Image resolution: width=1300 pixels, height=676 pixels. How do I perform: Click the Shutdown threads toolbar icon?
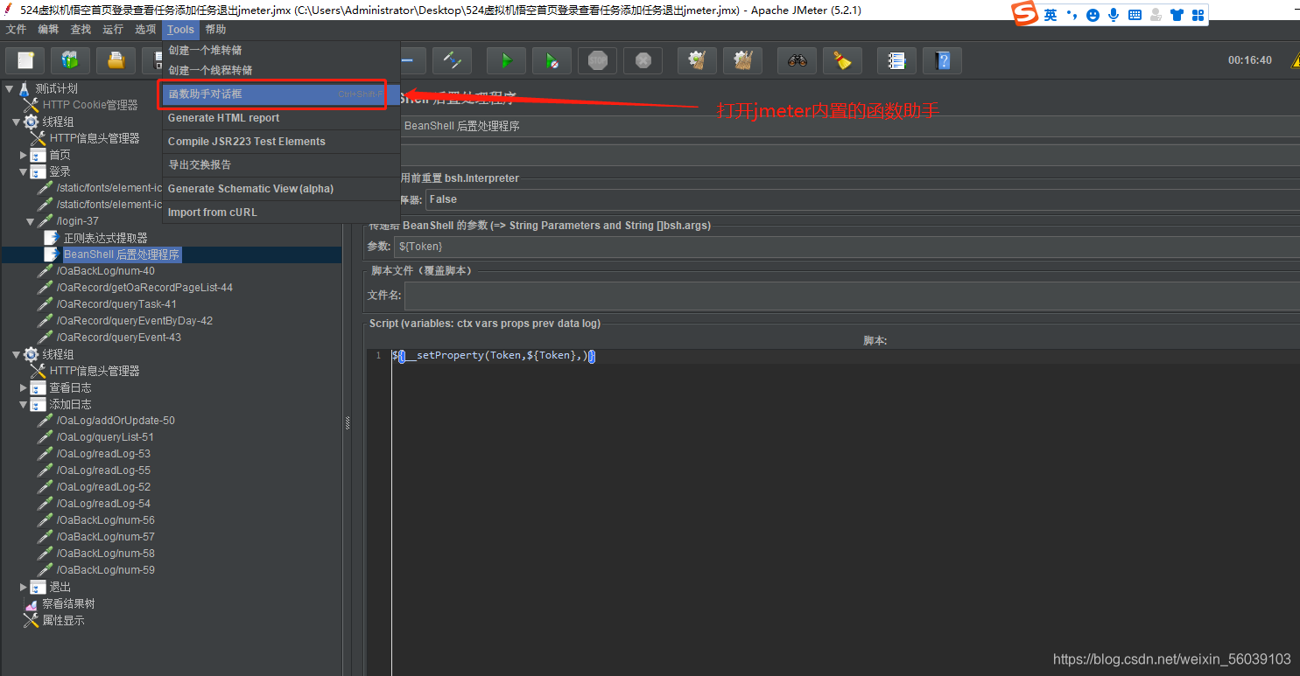(643, 60)
